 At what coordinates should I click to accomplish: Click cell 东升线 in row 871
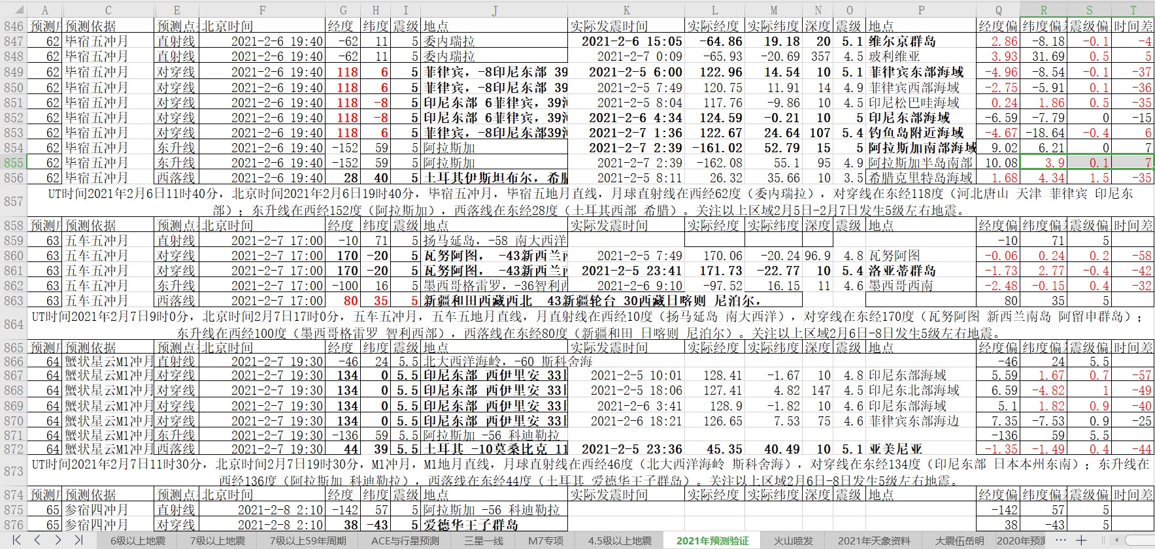click(177, 435)
